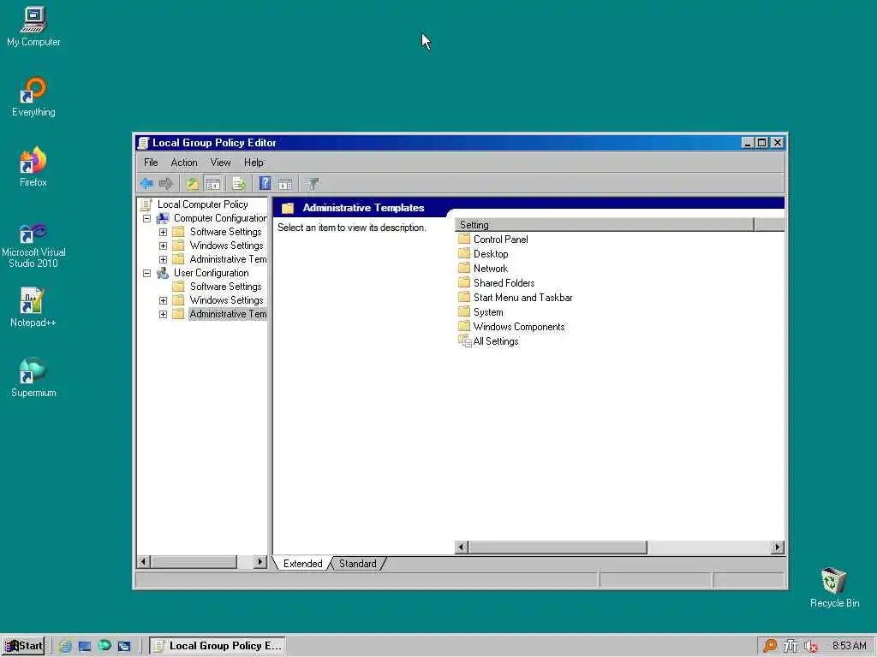Screen dimensions: 877x657
Task: Expand Software Settings under Computer Configuration
Action: (x=163, y=232)
